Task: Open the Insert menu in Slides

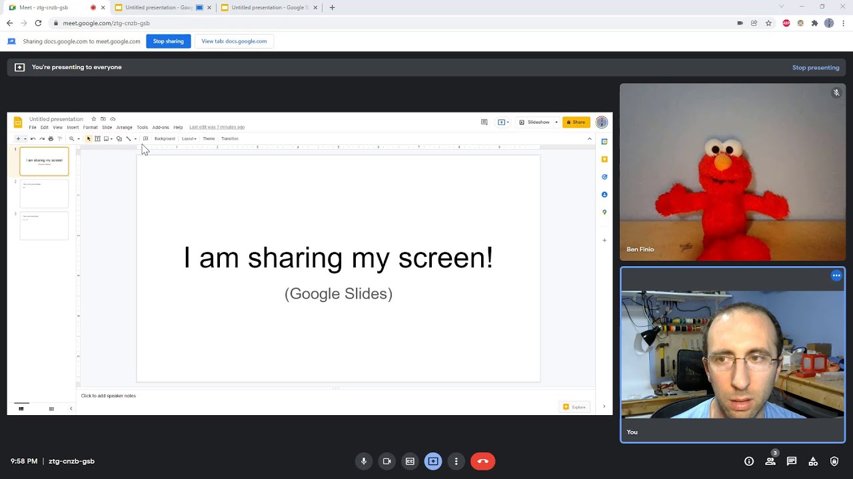Action: click(73, 127)
